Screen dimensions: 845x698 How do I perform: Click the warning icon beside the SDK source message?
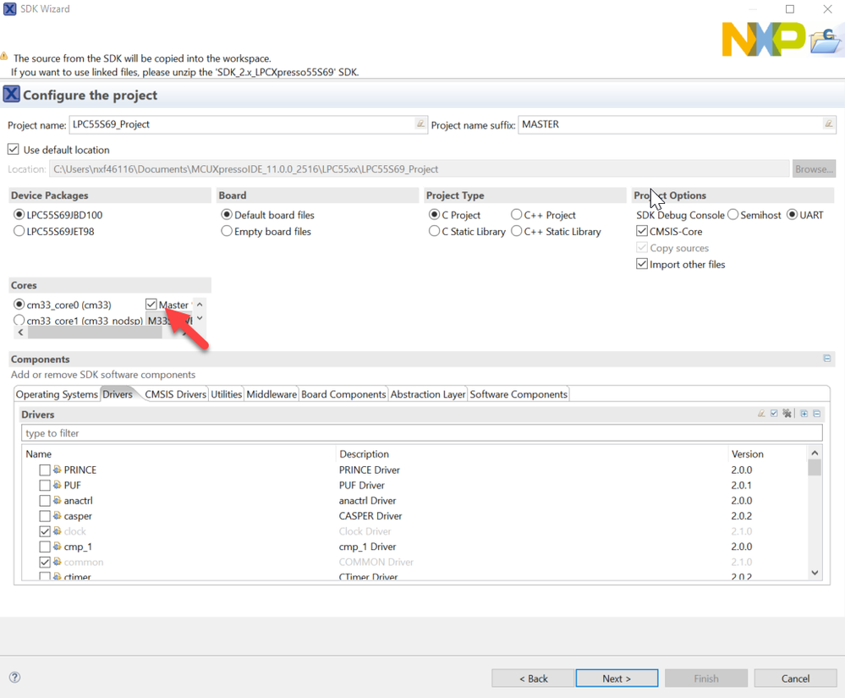[4, 56]
